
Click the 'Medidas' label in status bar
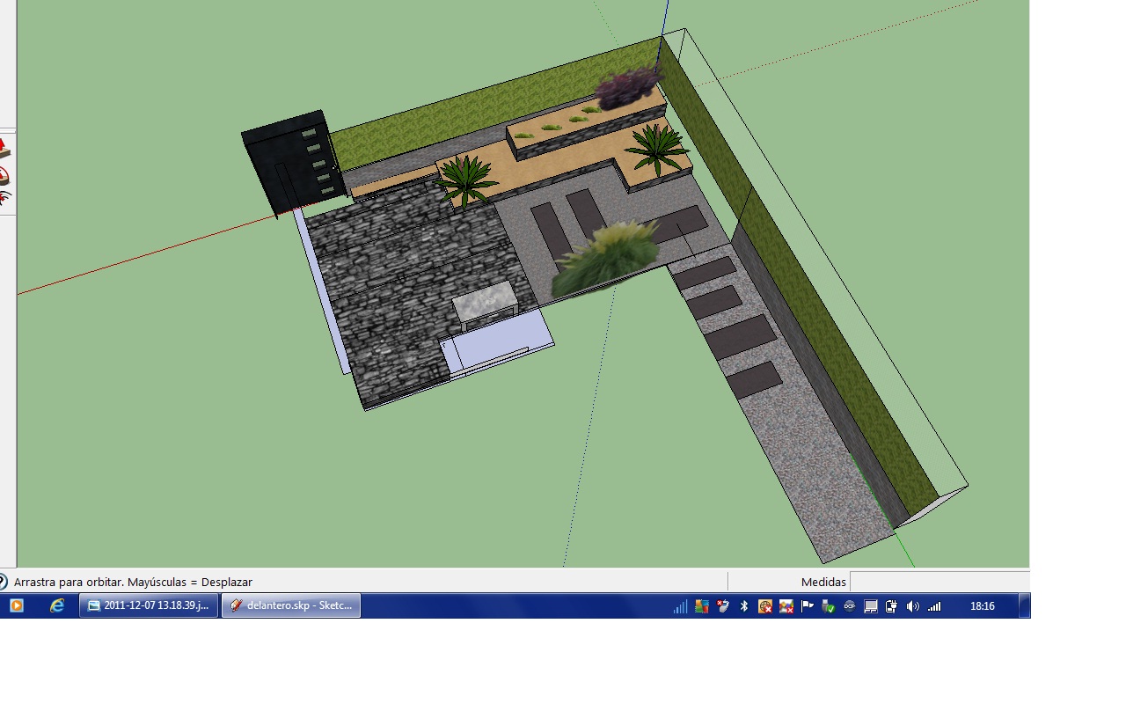[x=823, y=582]
